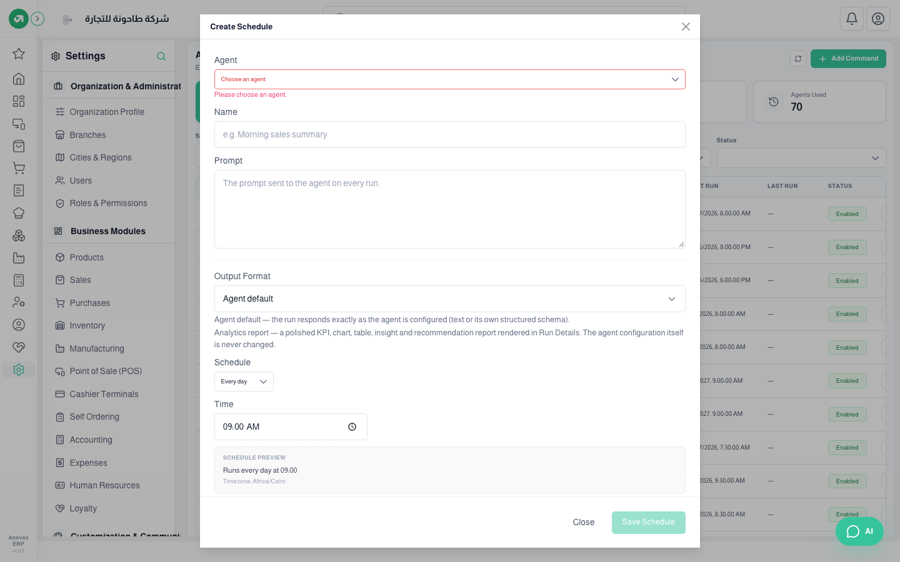This screenshot has height=562, width=900.
Task: Open Human Resources module settings
Action: [104, 486]
